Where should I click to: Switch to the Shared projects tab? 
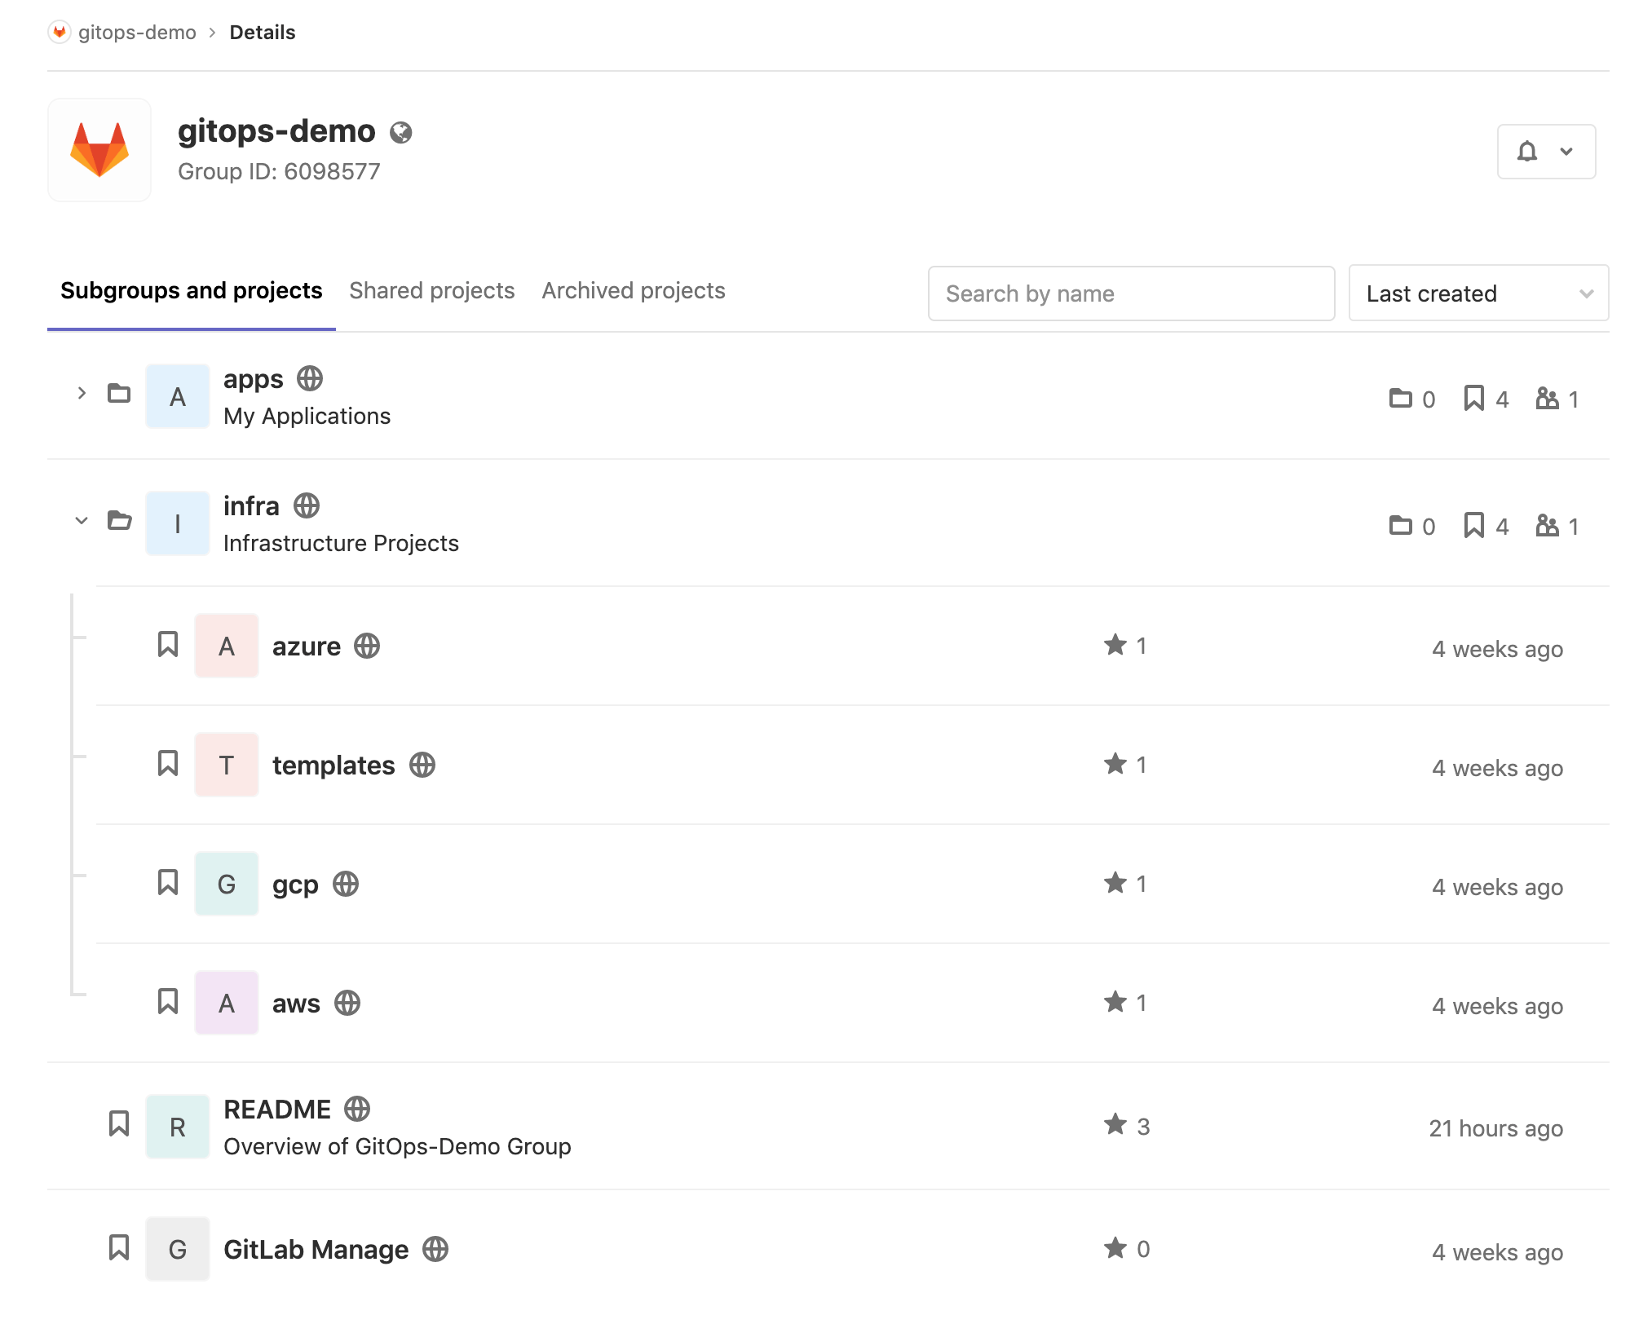pyautogui.click(x=431, y=290)
